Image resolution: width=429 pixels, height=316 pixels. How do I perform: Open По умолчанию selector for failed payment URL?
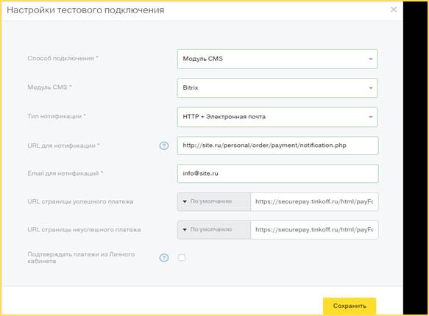[214, 230]
